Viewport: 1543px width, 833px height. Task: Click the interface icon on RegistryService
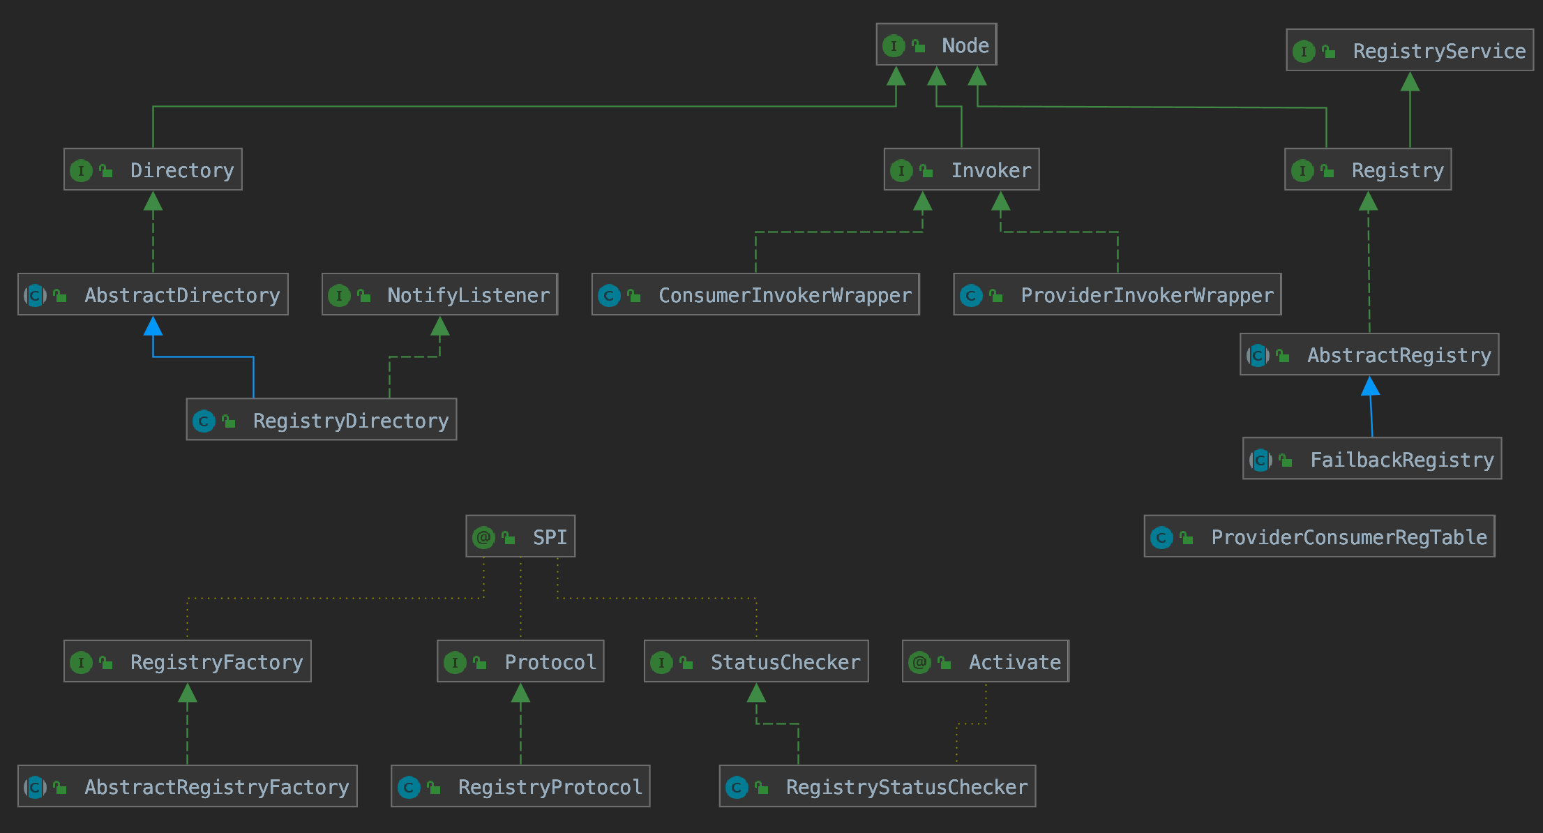point(1304,52)
